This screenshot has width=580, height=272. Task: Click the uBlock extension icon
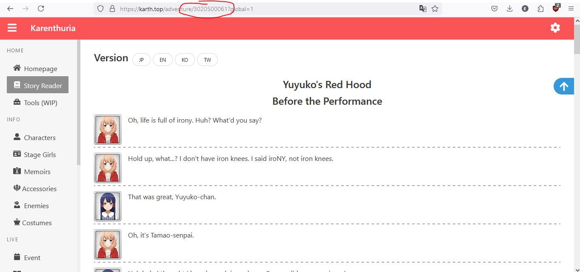[x=556, y=9]
